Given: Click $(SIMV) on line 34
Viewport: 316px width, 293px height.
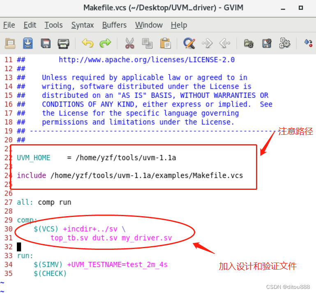Looking at the screenshot, I should click(48, 265).
